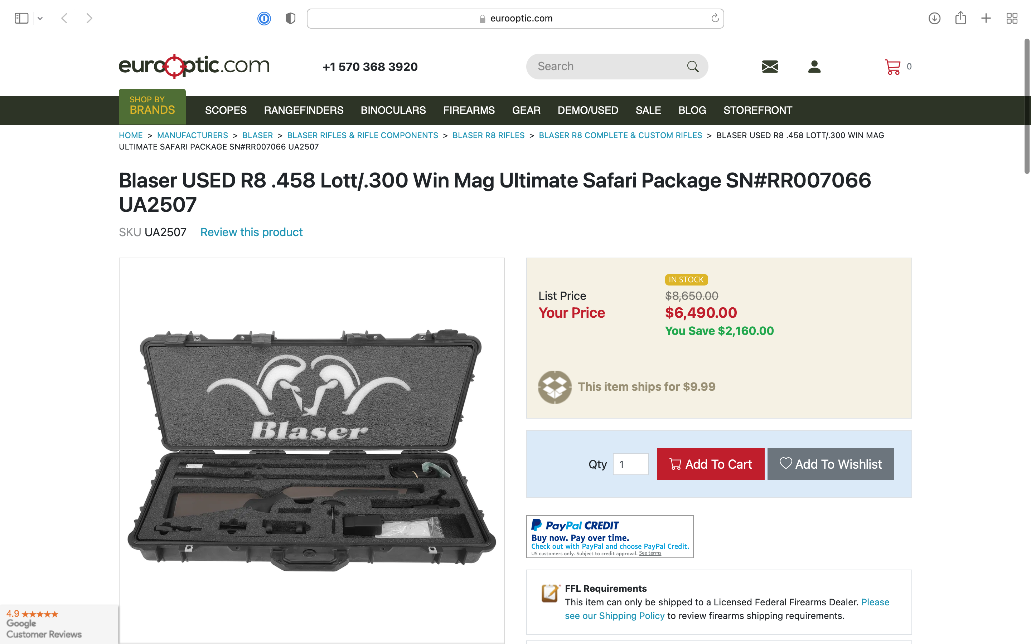Click the shopping cart icon
Screen dimensions: 1031x644
pyautogui.click(x=892, y=67)
